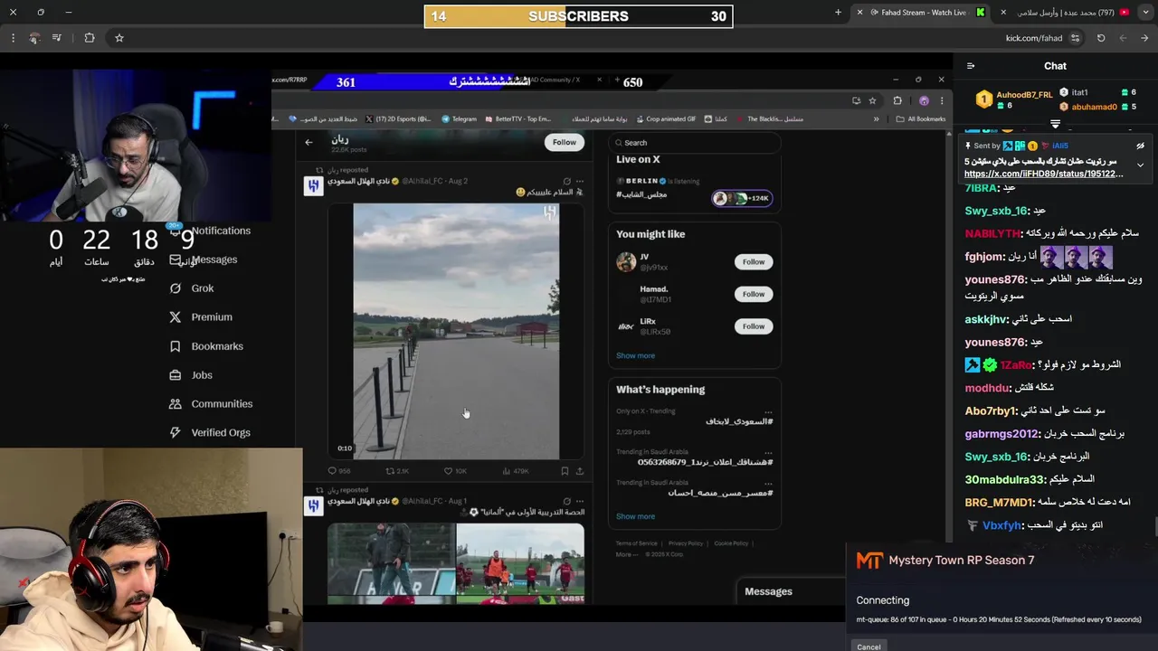Follow the LiRx suggested account

[x=754, y=326]
